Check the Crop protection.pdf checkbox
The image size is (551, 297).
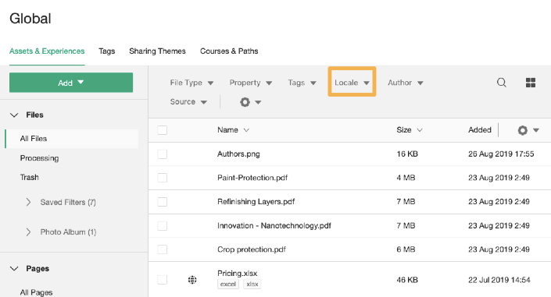click(162, 249)
